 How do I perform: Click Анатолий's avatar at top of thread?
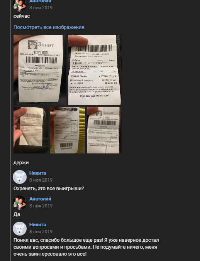click(x=20, y=5)
